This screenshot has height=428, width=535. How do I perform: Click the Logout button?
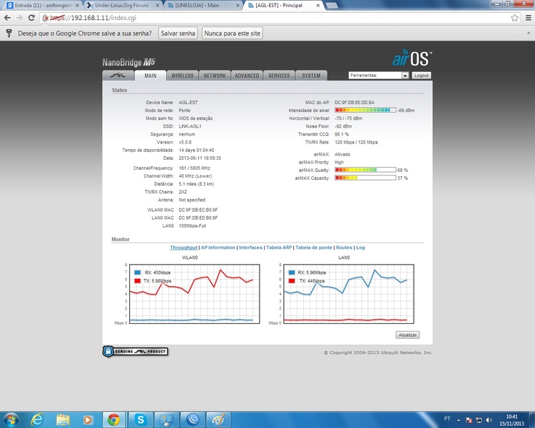(422, 75)
